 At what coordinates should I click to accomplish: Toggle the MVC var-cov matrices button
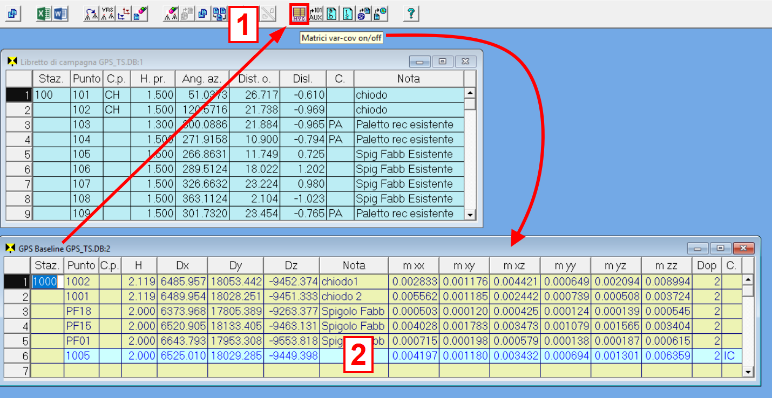click(299, 13)
